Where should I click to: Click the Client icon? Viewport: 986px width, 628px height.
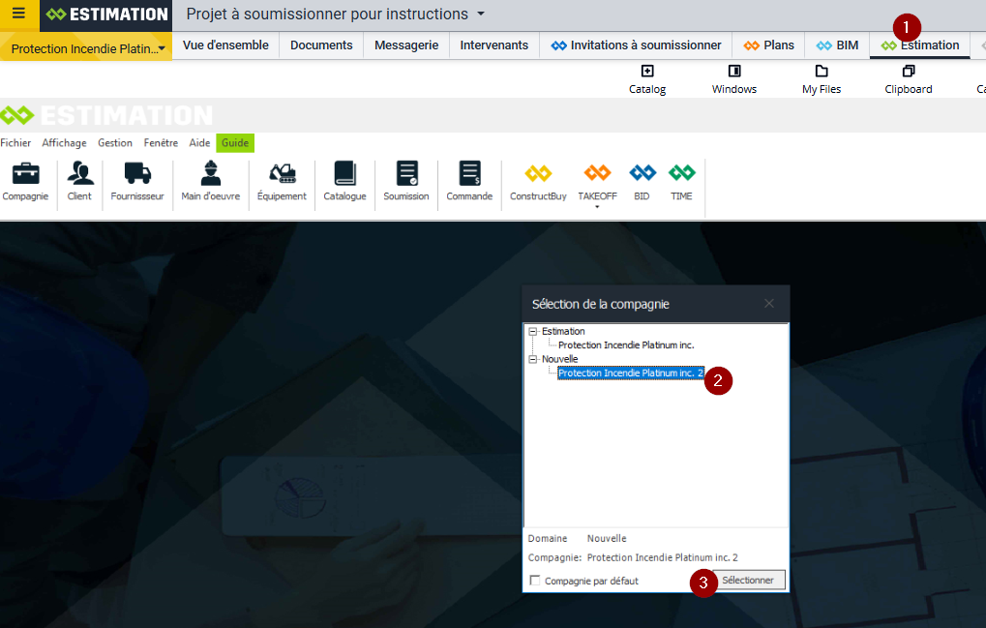pos(80,174)
